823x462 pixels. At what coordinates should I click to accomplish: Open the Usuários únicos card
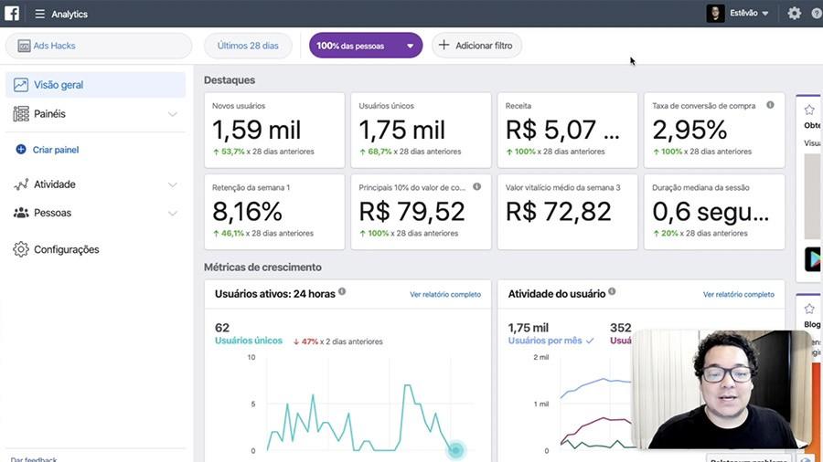tap(421, 131)
